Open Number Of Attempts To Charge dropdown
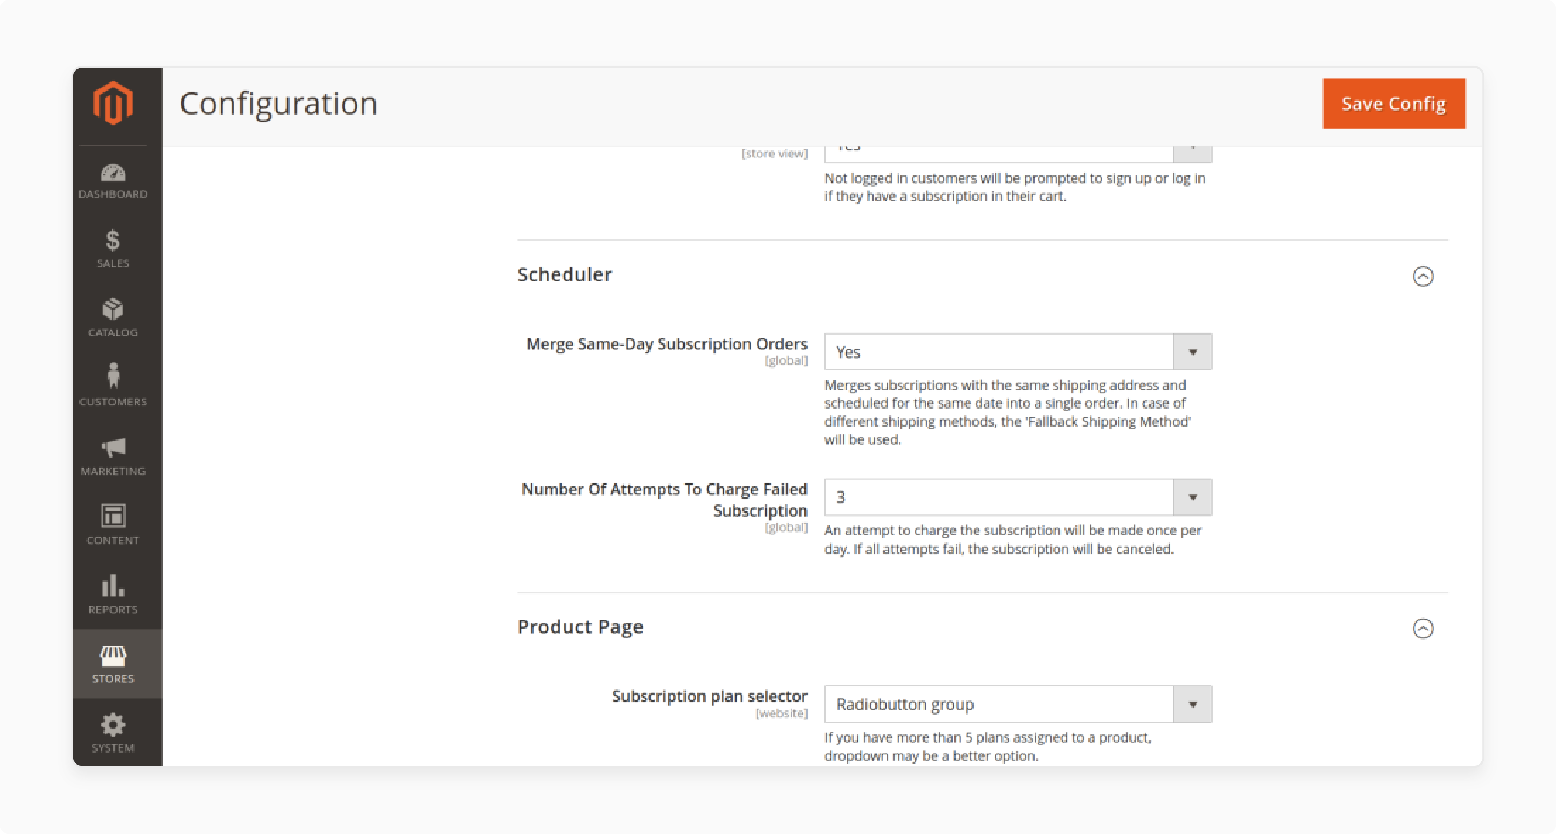 [1018, 497]
